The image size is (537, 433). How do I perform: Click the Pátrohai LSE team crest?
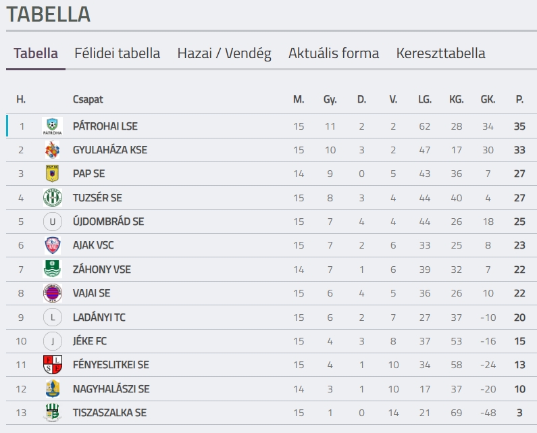[x=53, y=126]
